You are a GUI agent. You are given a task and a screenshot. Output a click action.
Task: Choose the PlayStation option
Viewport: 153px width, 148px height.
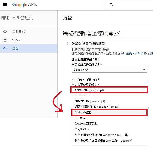(x=109, y=129)
